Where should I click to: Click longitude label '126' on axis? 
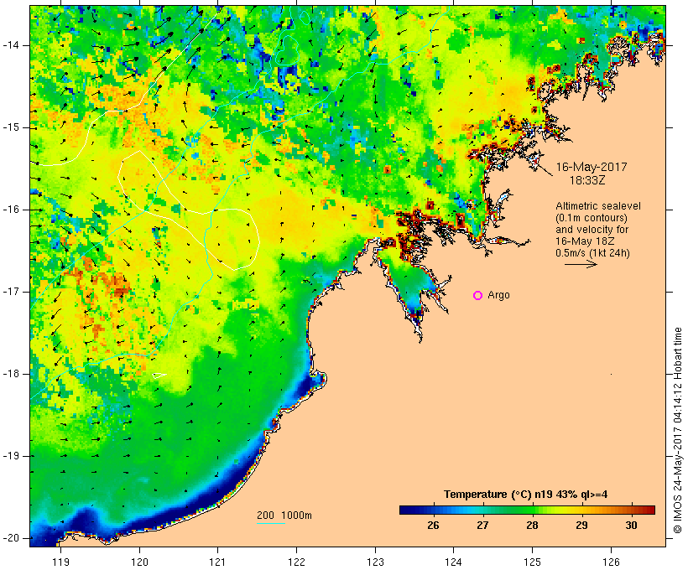[x=611, y=562]
